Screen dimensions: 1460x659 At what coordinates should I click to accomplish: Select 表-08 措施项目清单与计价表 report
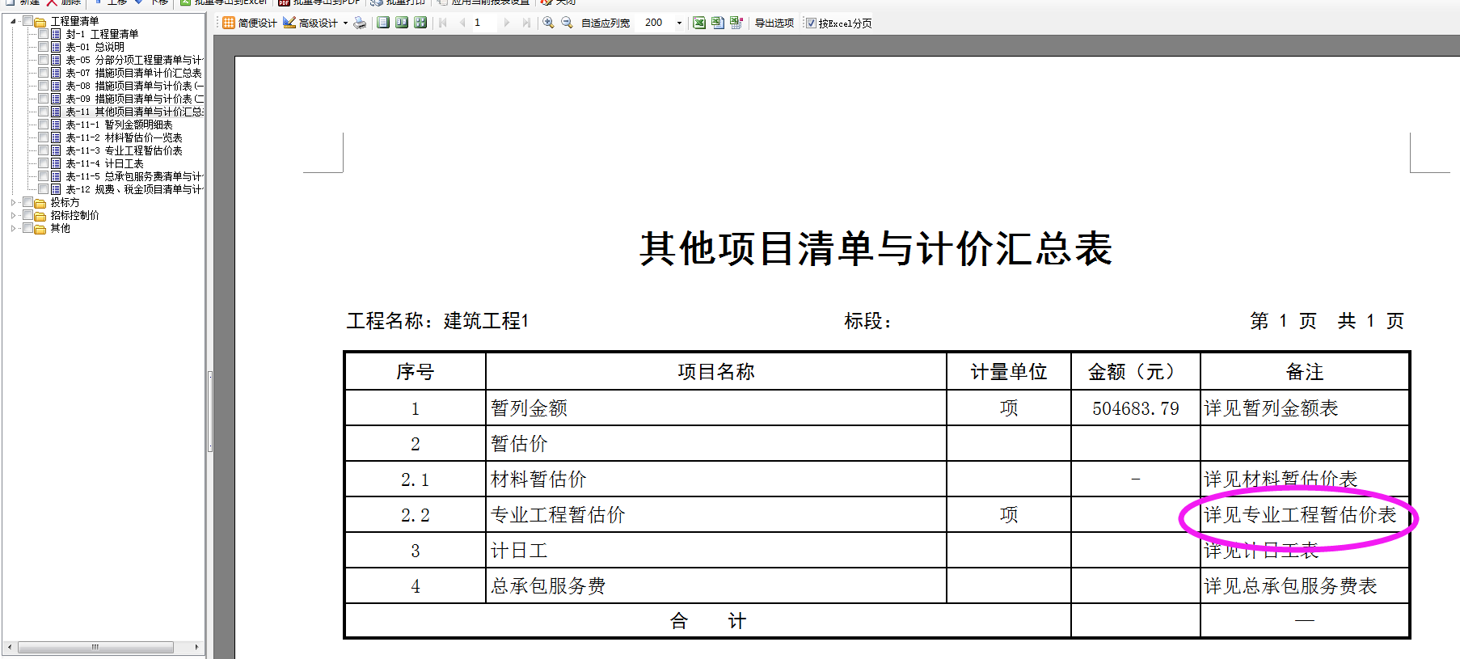pyautogui.click(x=134, y=86)
